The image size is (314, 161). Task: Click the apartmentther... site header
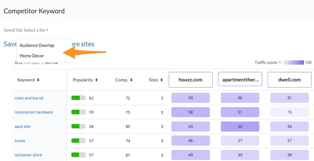[x=240, y=80]
